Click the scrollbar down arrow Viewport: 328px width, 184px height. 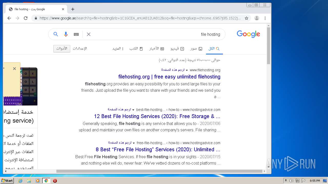point(269,167)
